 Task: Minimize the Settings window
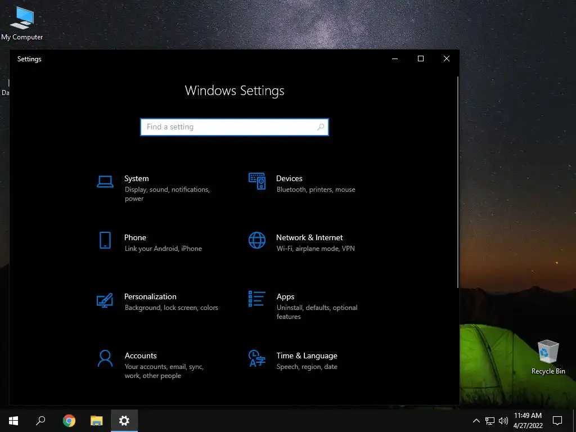[395, 58]
